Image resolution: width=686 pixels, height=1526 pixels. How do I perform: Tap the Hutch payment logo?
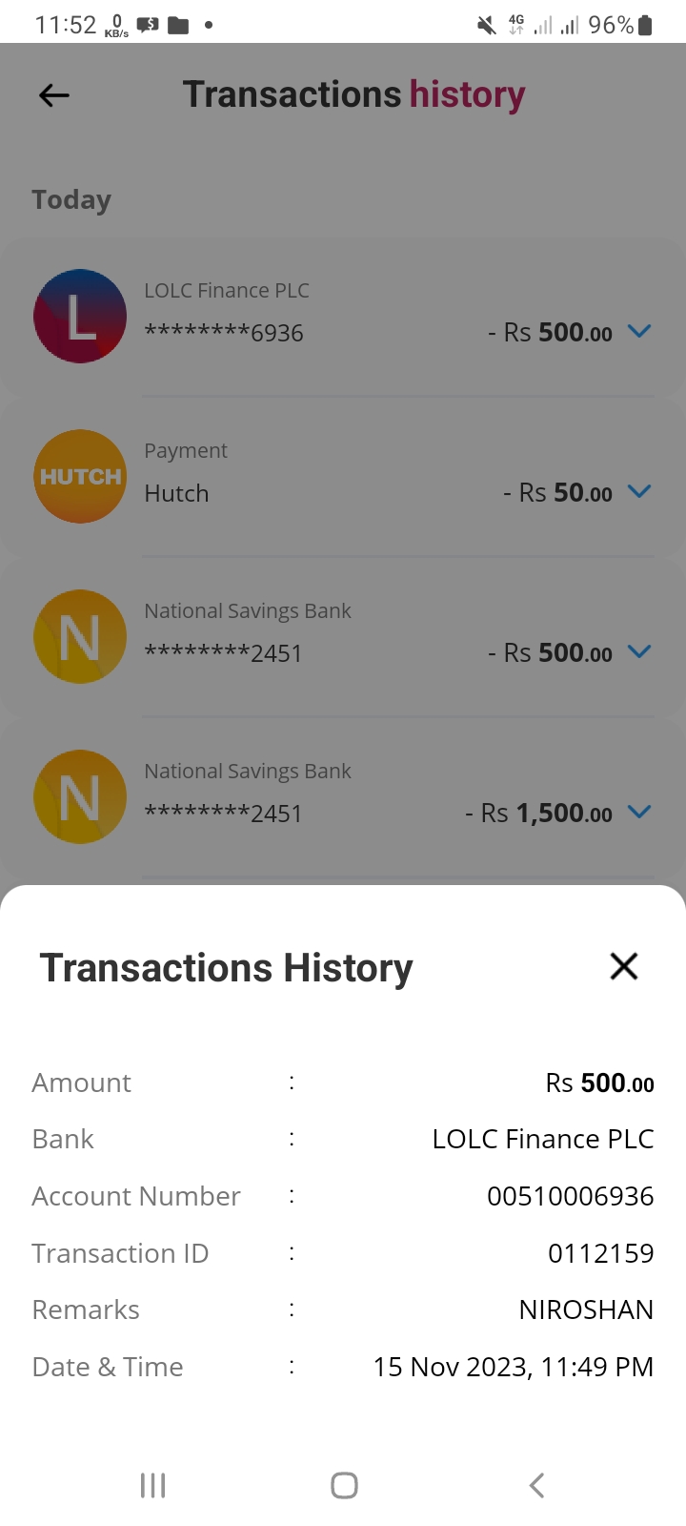[x=80, y=477]
